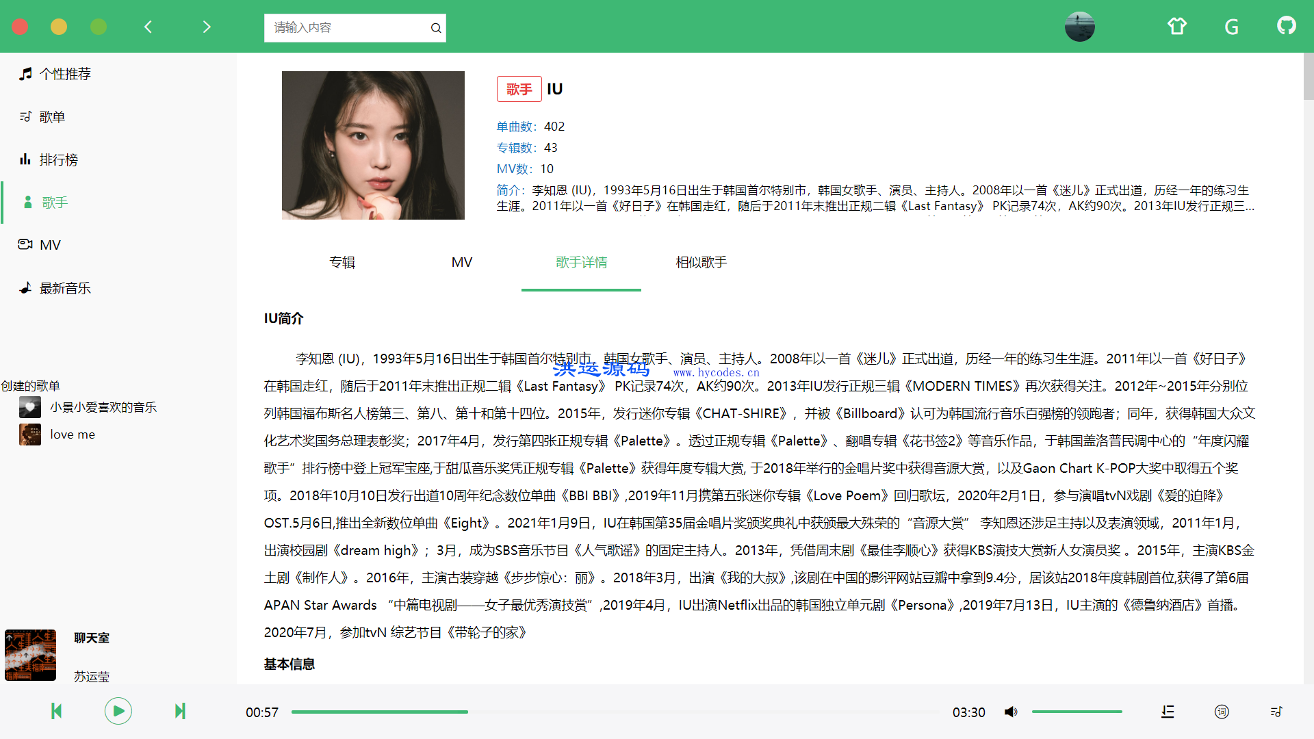Click the 歌手 tag badge

519,90
